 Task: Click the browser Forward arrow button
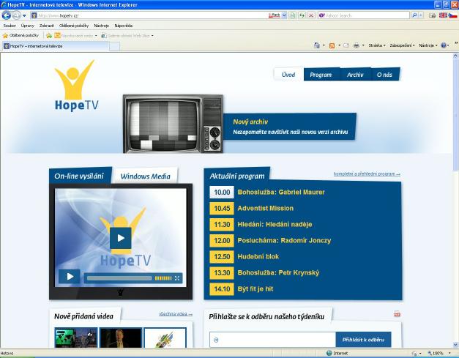click(x=16, y=15)
